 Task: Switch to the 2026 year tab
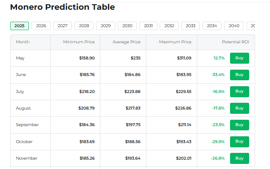pyautogui.click(x=41, y=26)
